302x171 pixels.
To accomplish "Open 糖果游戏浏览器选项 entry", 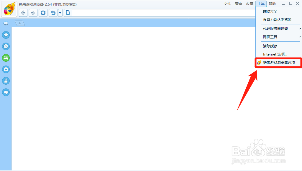I will click(x=279, y=63).
